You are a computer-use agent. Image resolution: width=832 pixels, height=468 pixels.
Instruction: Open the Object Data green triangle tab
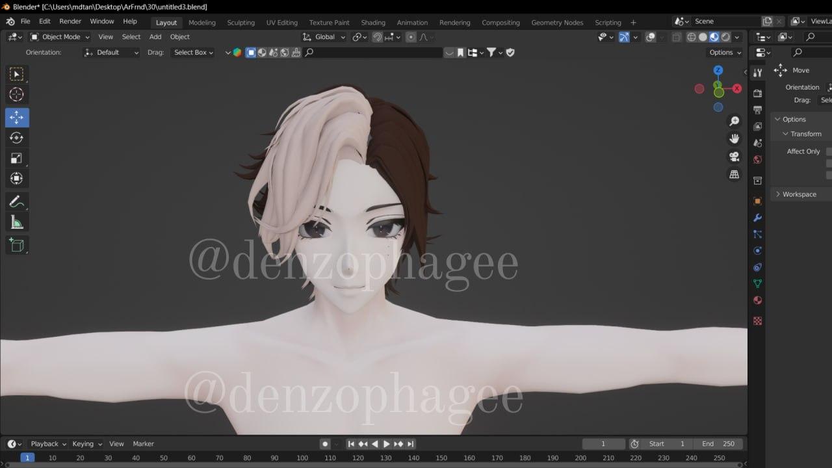pos(757,283)
